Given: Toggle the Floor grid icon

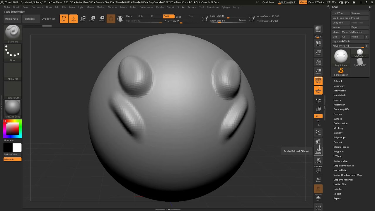Looking at the screenshot, I should (318, 90).
